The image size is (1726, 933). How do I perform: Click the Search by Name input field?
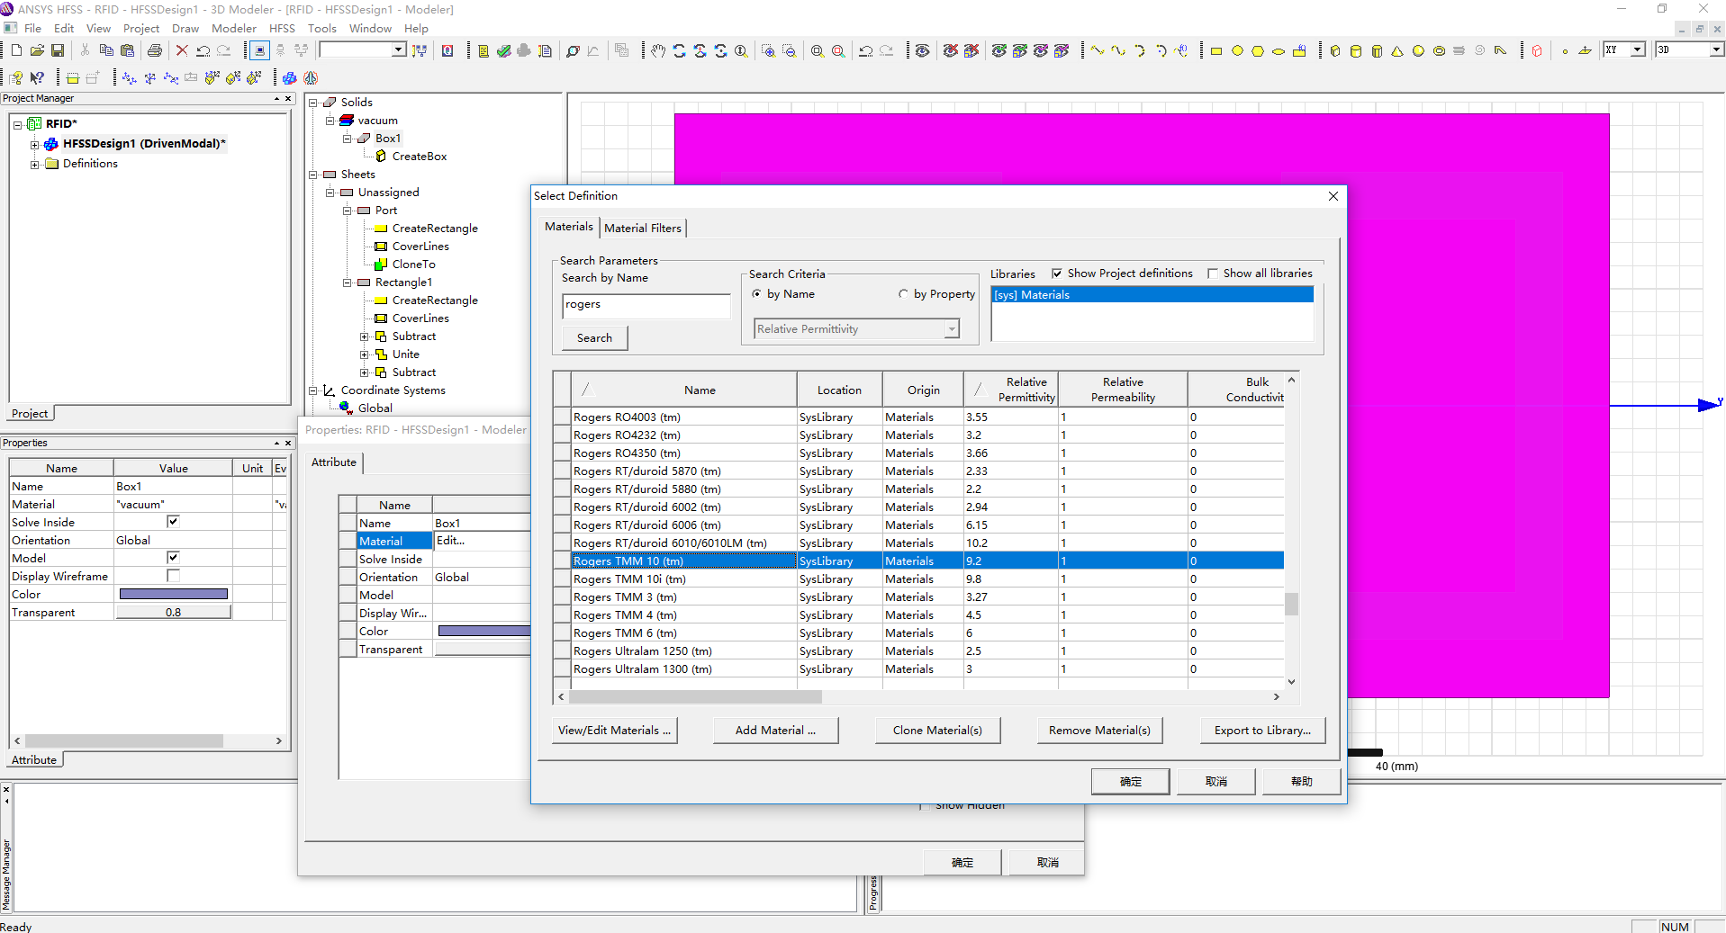(646, 305)
